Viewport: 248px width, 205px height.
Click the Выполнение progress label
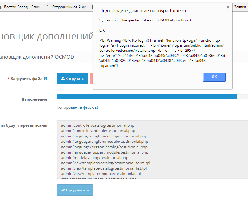click(x=35, y=99)
